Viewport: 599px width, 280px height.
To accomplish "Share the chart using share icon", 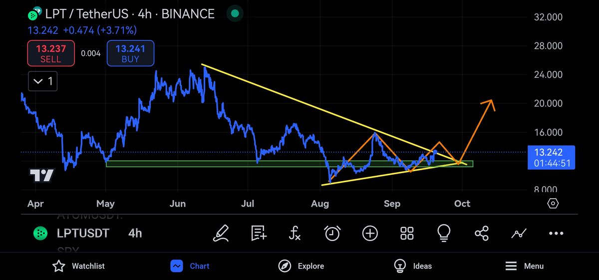I will (x=482, y=233).
